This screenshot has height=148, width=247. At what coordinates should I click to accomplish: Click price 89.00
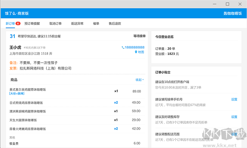click(137, 91)
